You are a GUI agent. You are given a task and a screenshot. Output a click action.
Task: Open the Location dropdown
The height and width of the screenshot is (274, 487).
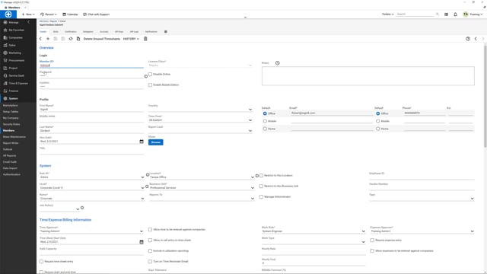[x=253, y=177]
